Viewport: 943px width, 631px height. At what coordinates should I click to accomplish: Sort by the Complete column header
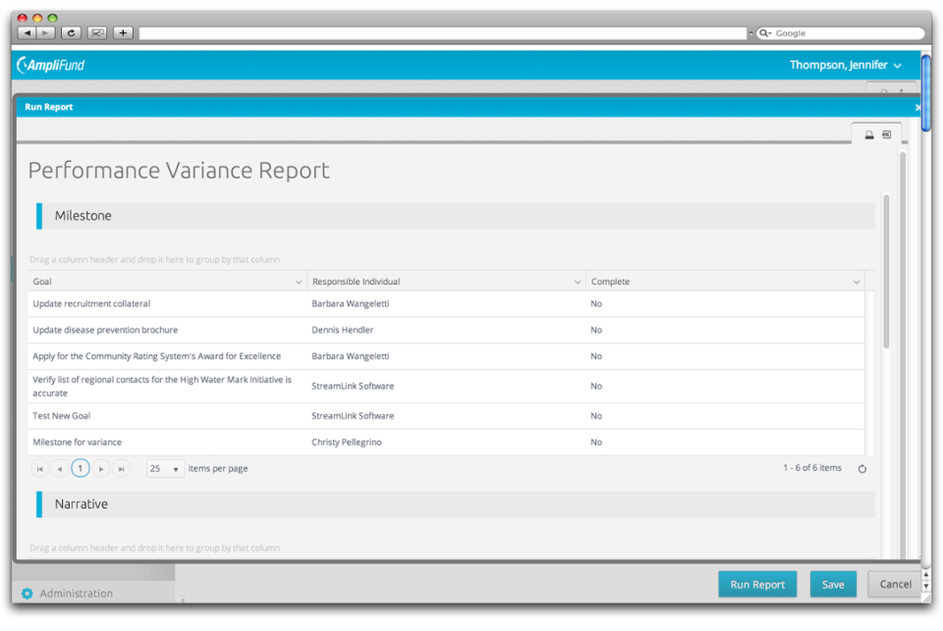tap(610, 282)
